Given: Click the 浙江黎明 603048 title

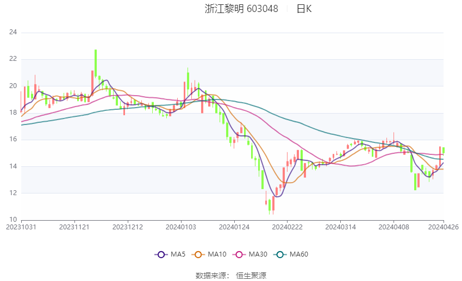Looking at the screenshot, I should (241, 9).
